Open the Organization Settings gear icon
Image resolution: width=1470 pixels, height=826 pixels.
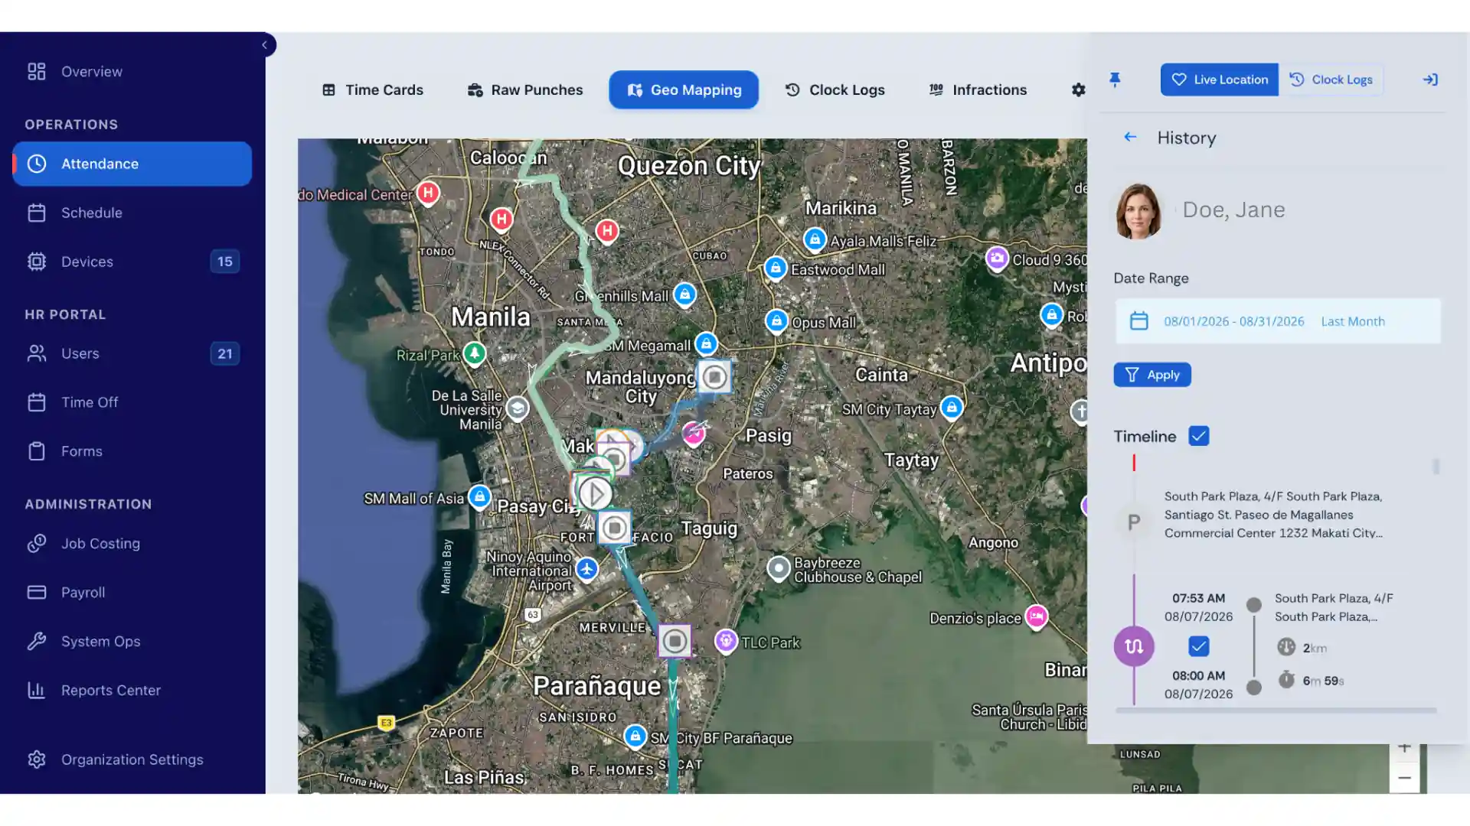37,759
